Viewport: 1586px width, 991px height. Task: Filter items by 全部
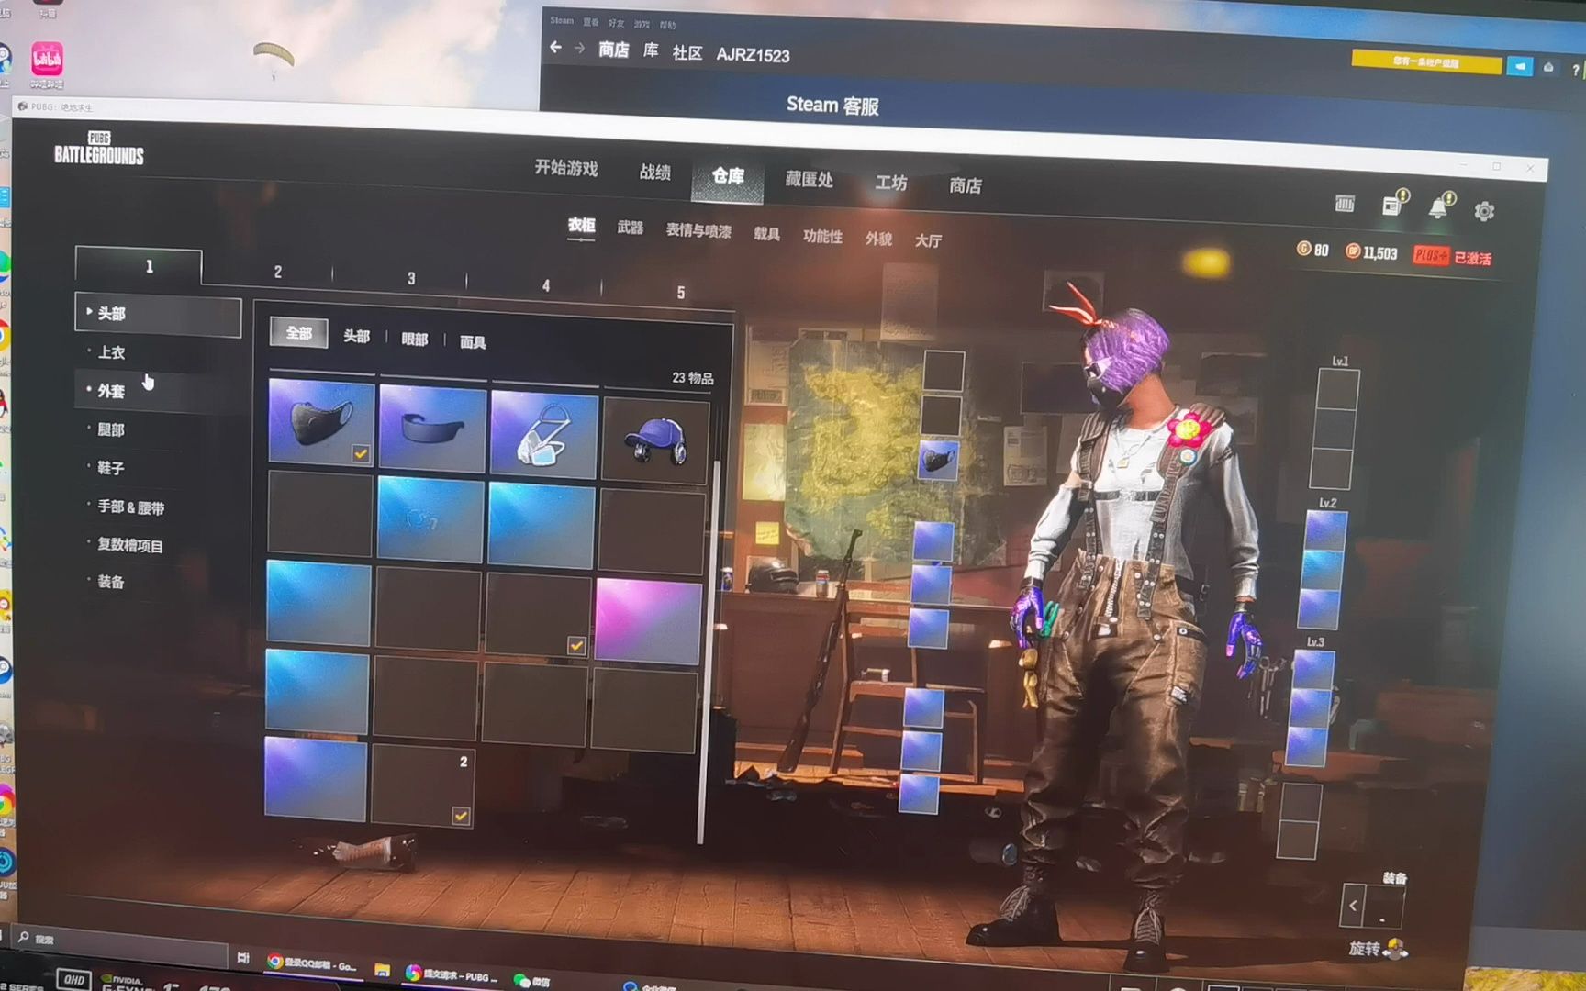coord(299,333)
